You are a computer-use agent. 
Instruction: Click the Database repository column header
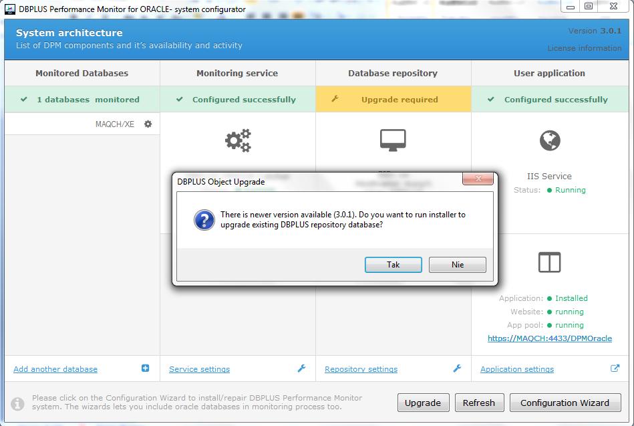coord(393,74)
